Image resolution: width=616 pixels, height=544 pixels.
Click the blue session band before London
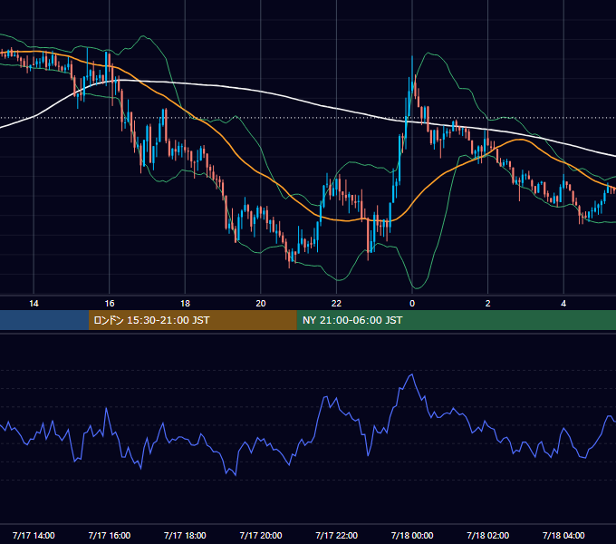pyautogui.click(x=44, y=320)
